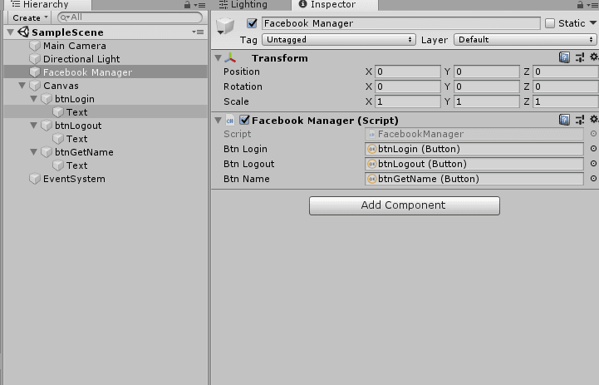The width and height of the screenshot is (599, 385).
Task: Collapse the btnLogout node
Action: click(33, 125)
